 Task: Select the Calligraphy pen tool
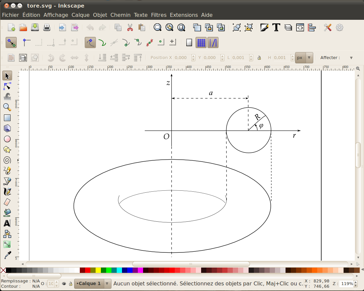[x=7, y=192]
